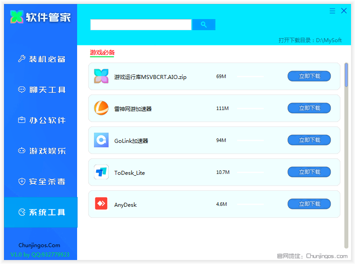Open the 官网地址 Chunjingos.com link

(312, 256)
